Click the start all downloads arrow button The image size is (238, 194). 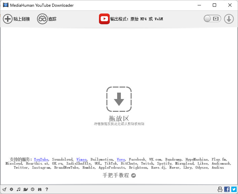tap(229, 19)
